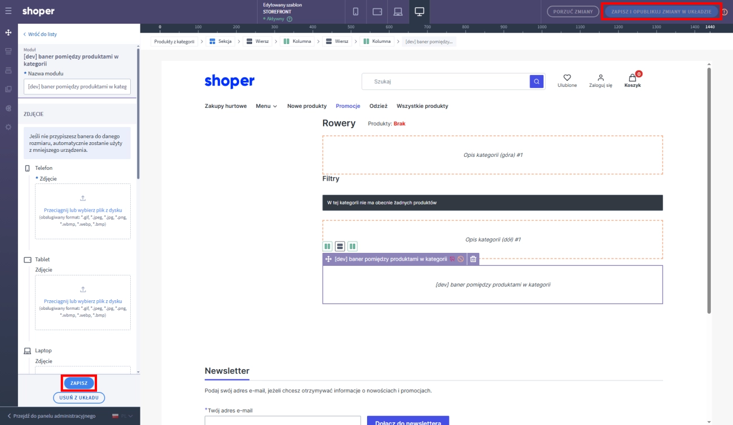Switch to tablet preview device icon
The width and height of the screenshot is (733, 425).
pyautogui.click(x=377, y=11)
